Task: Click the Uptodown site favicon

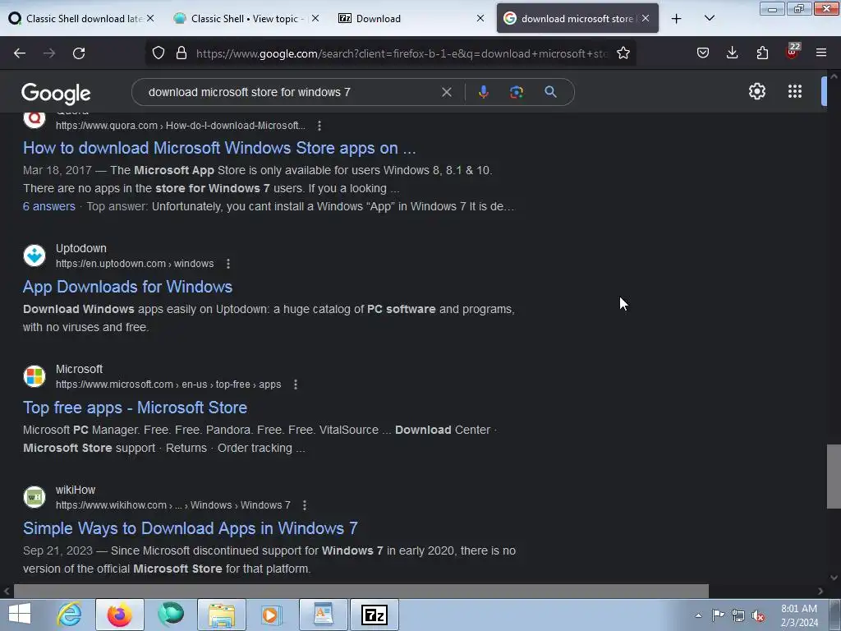Action: point(34,256)
